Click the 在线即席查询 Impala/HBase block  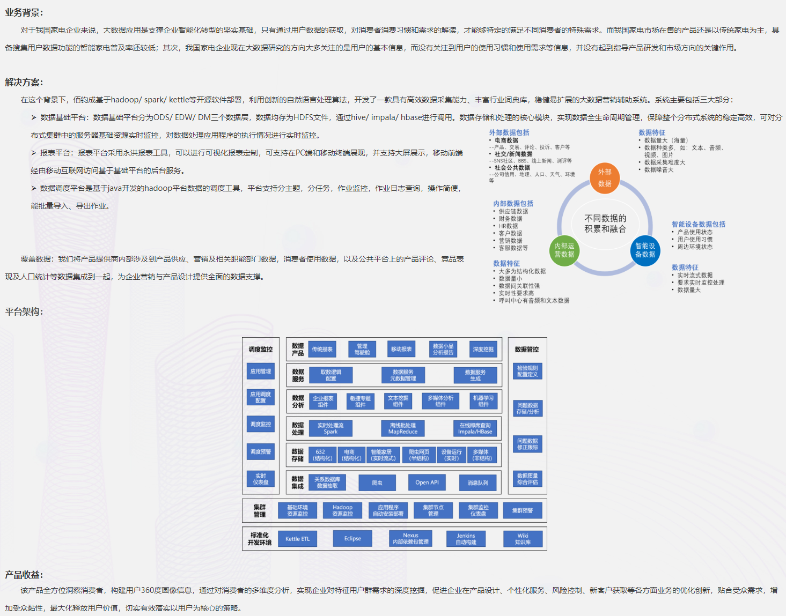click(x=475, y=428)
